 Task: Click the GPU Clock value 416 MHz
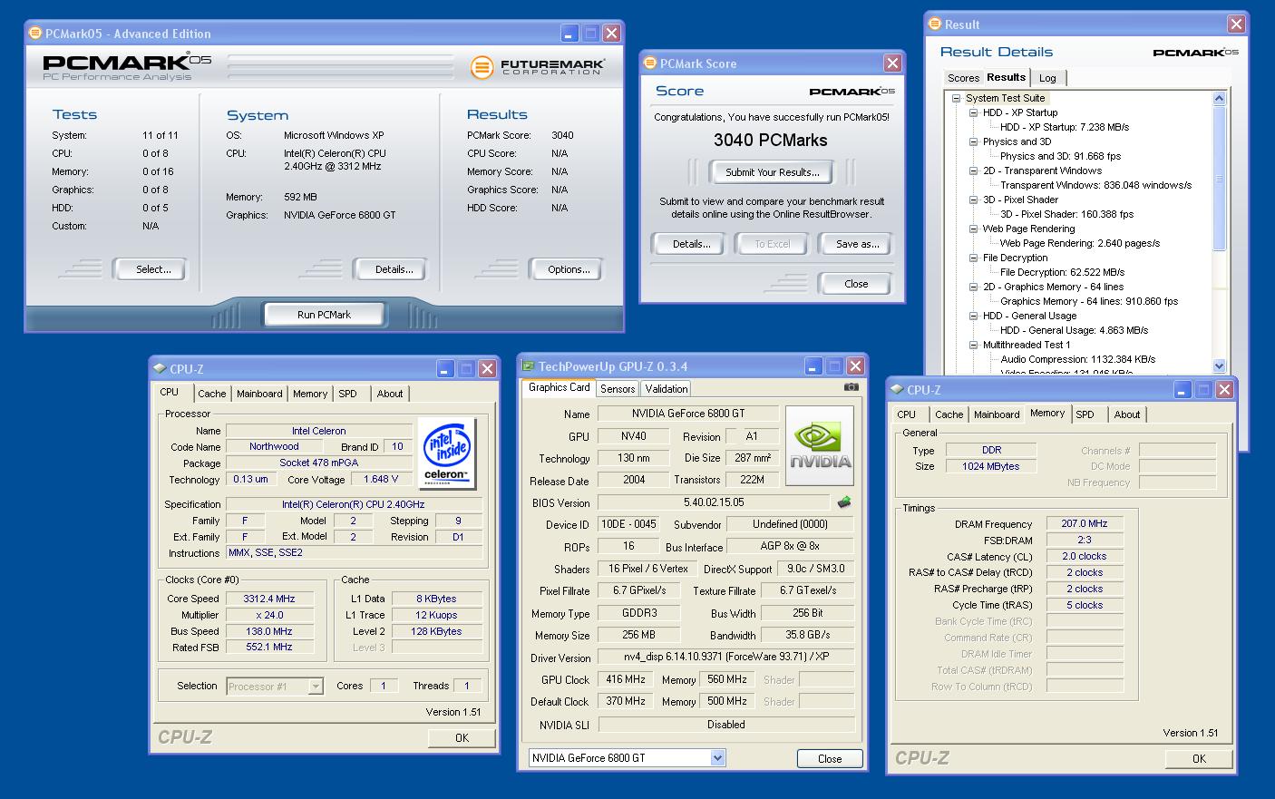point(625,678)
